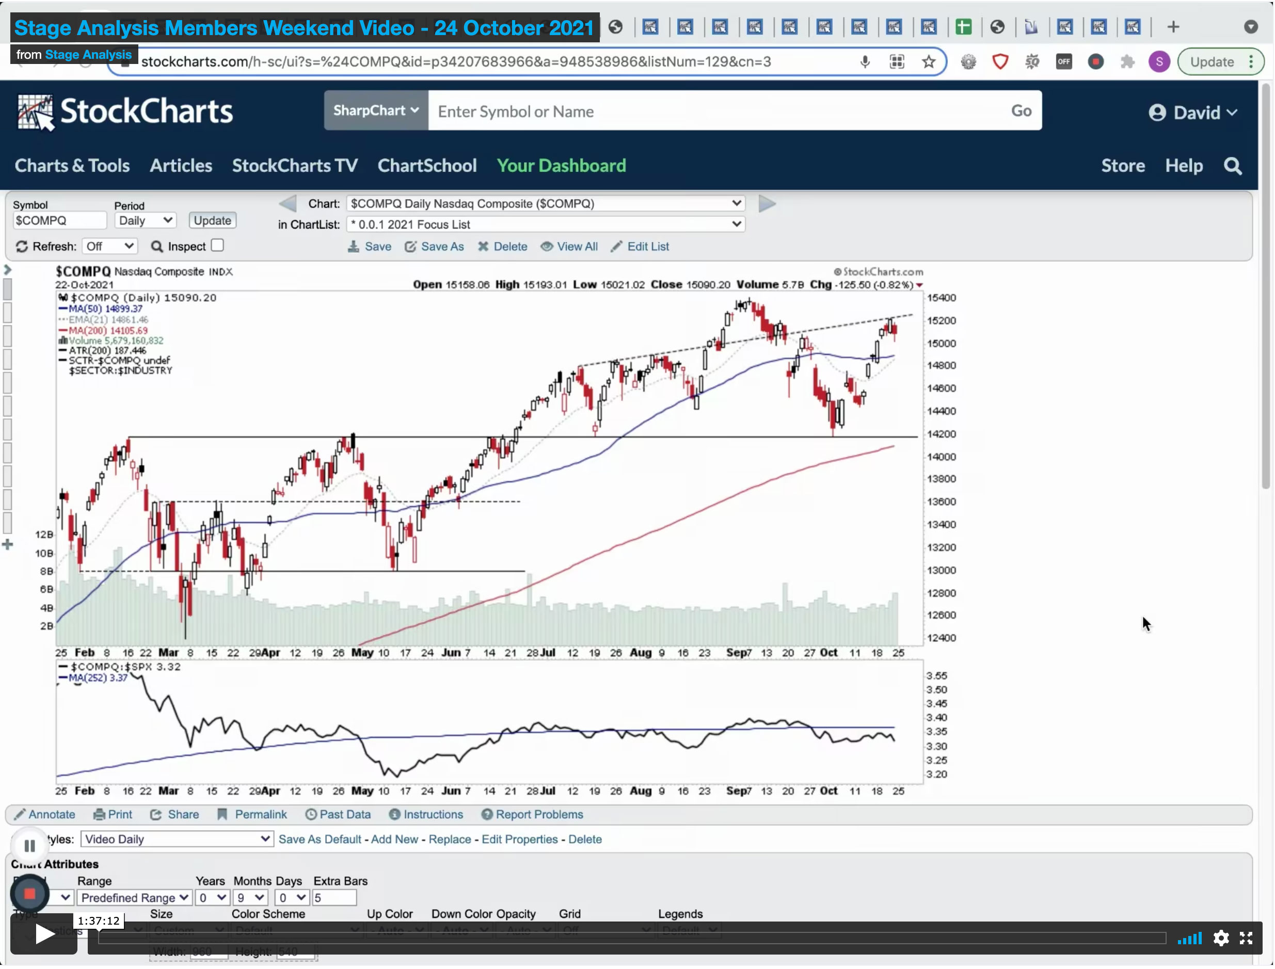Click the Update button beside Period
Viewport: 1275px width, 969px height.
tap(212, 221)
